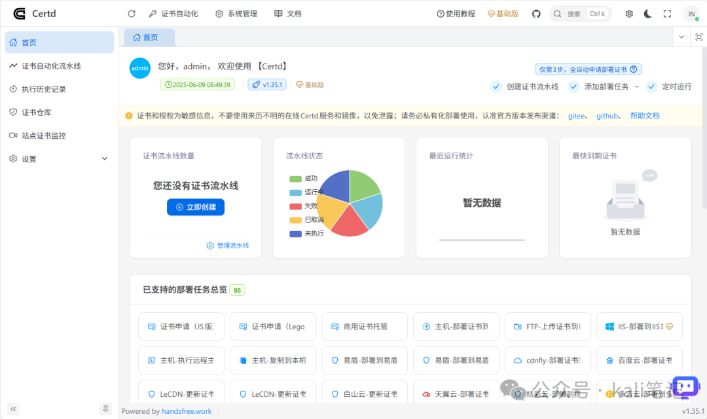Click the FTP-上传证书到 task card
Screen dimensions: 707x419
click(x=548, y=327)
